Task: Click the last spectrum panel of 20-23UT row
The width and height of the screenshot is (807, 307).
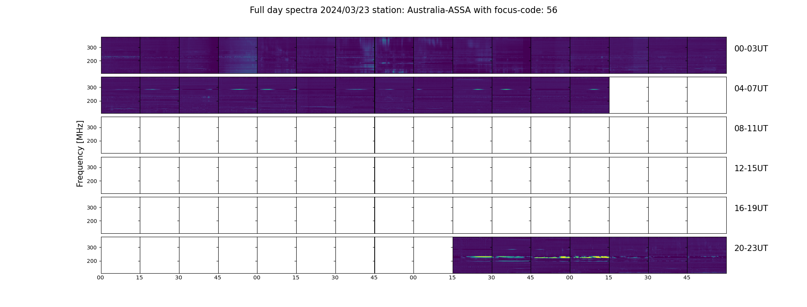Action: click(707, 255)
